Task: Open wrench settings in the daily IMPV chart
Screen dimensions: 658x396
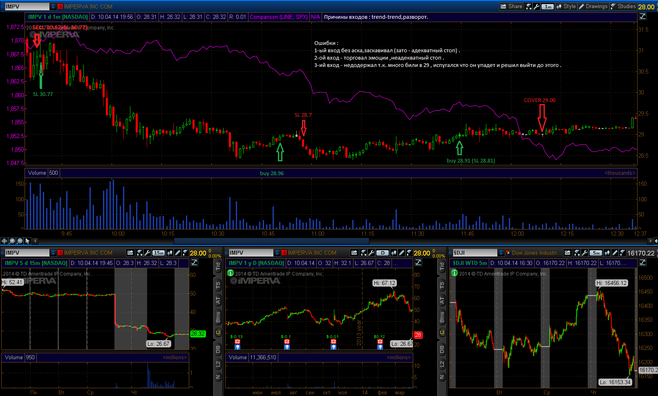Action: [371, 253]
